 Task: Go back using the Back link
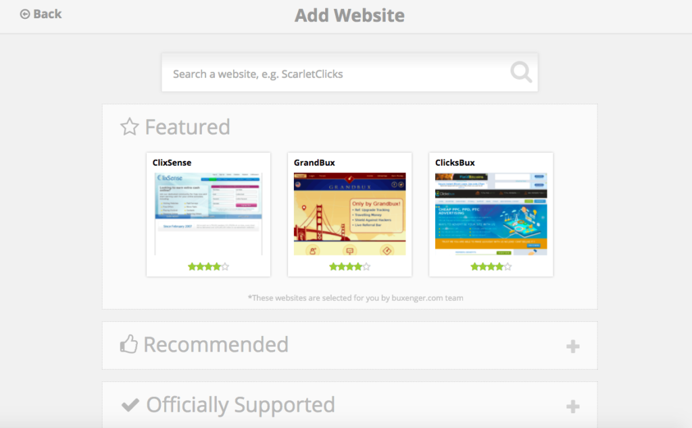pos(41,14)
